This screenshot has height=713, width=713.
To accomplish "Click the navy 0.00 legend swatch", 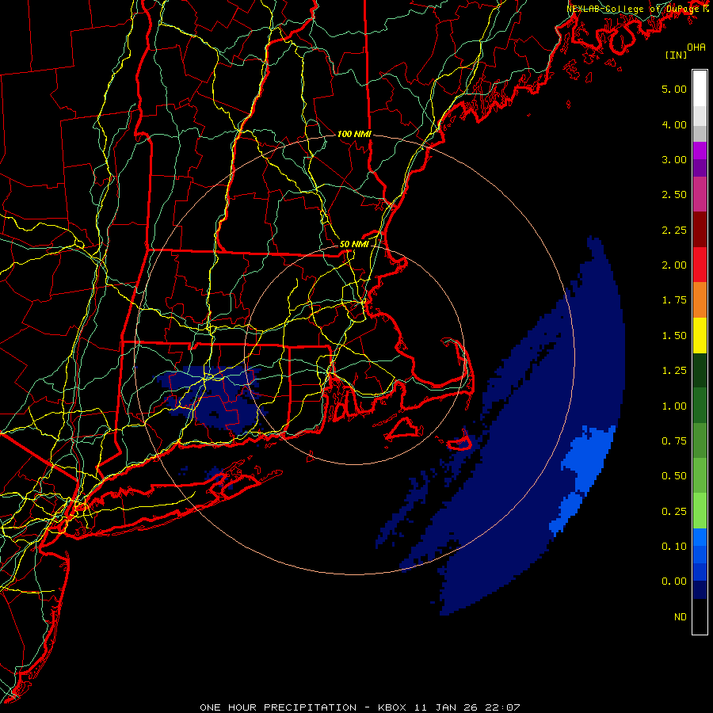I will [x=700, y=590].
